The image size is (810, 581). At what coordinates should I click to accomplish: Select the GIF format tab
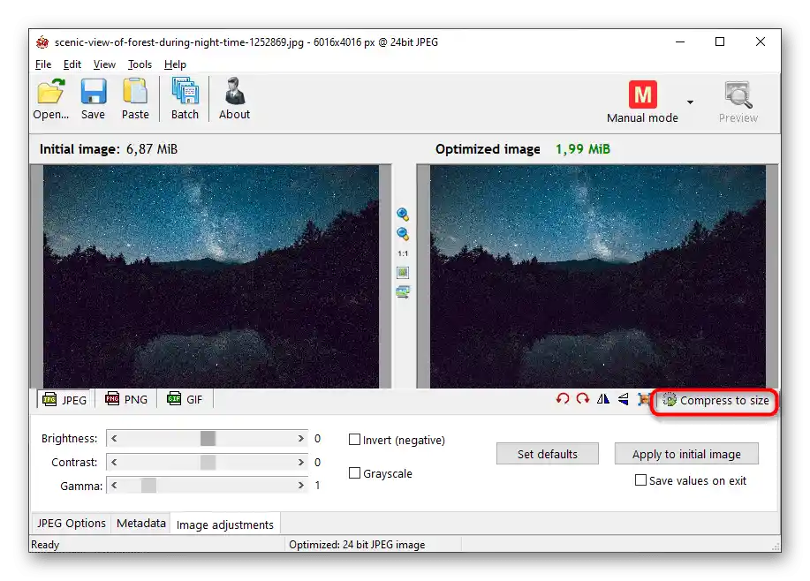coord(185,399)
